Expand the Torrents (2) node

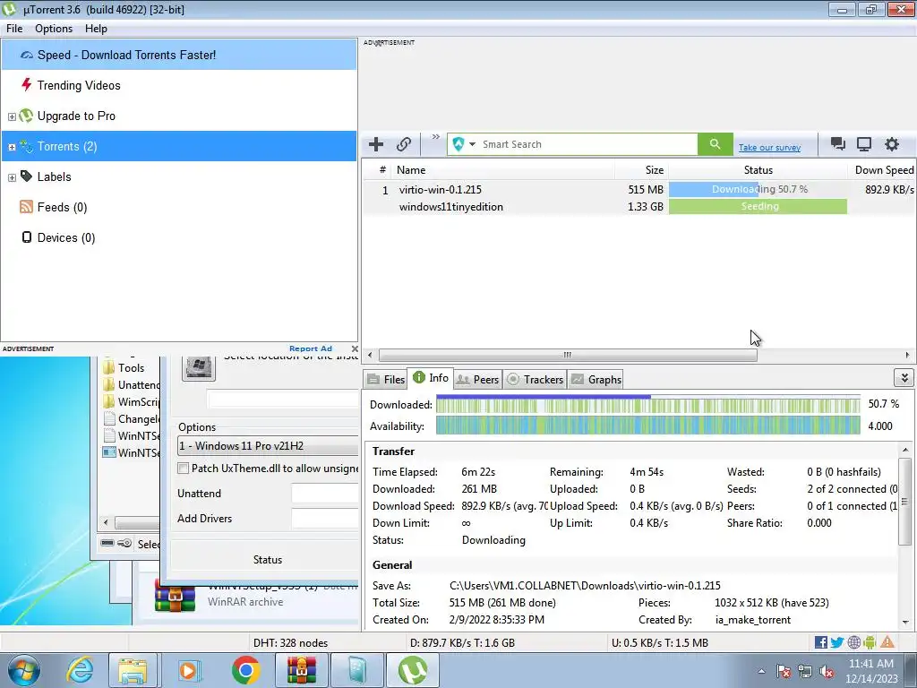(x=12, y=147)
